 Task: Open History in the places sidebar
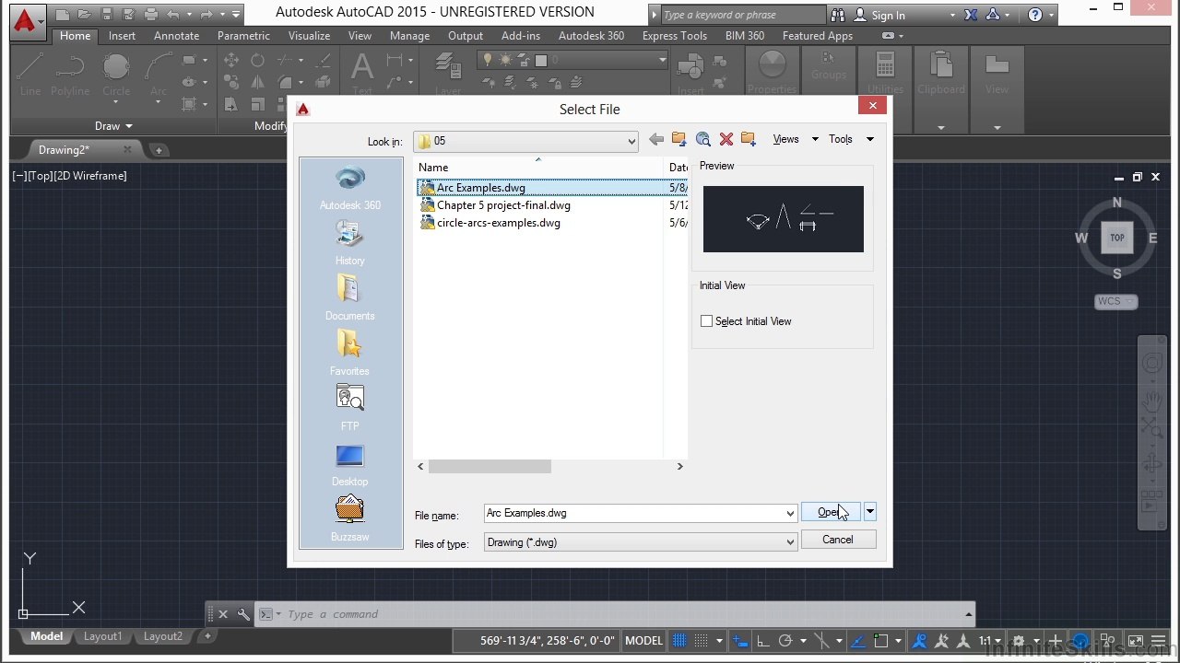pyautogui.click(x=350, y=244)
